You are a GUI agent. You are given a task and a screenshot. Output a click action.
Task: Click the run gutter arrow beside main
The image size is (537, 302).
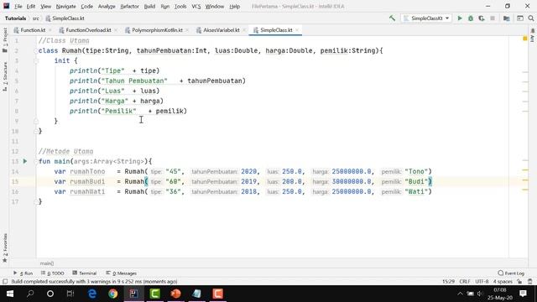click(x=25, y=161)
